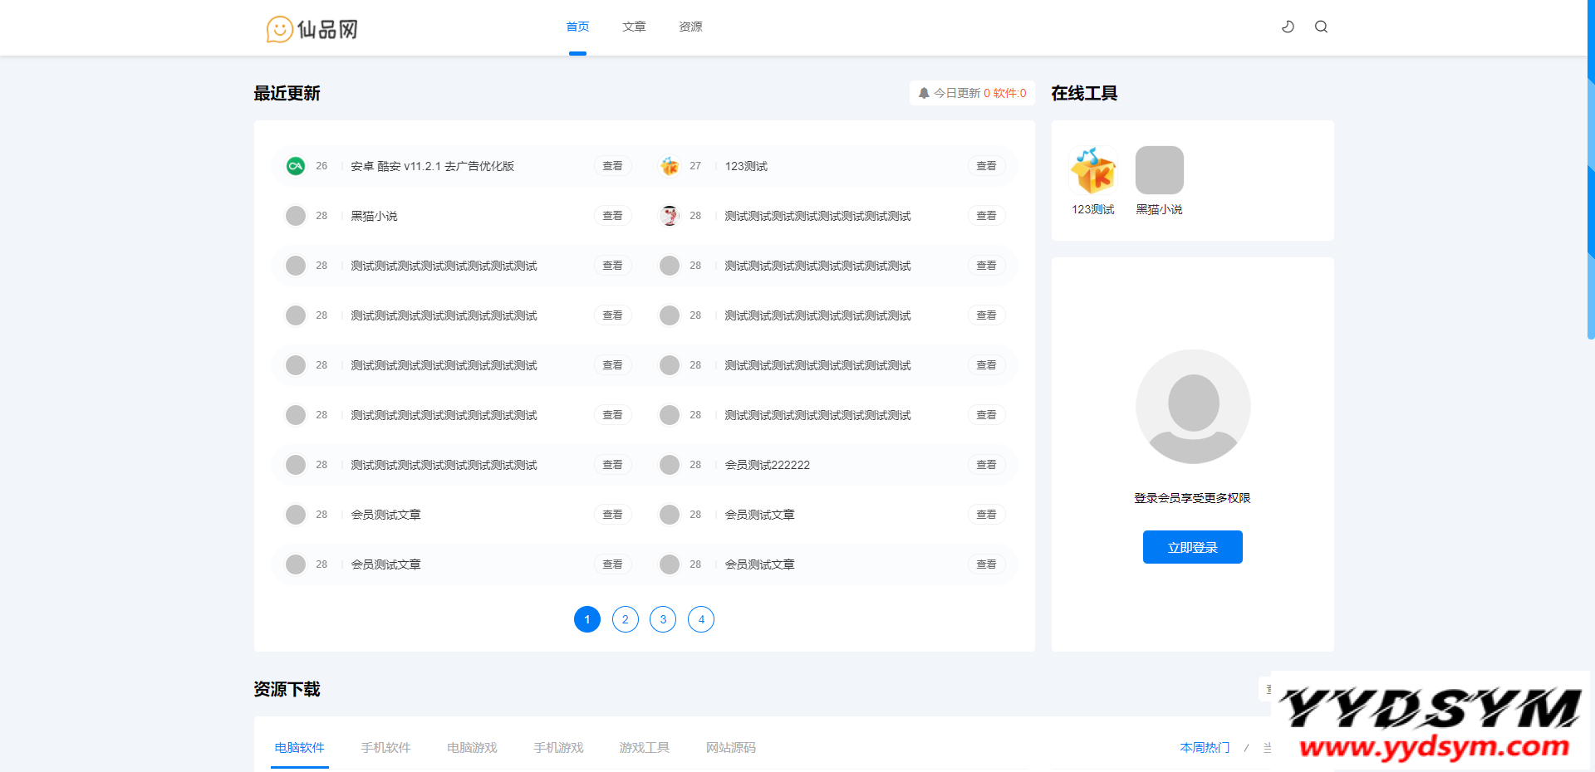Select the 网站源码 tab
Image resolution: width=1595 pixels, height=772 pixels.
pyautogui.click(x=730, y=747)
